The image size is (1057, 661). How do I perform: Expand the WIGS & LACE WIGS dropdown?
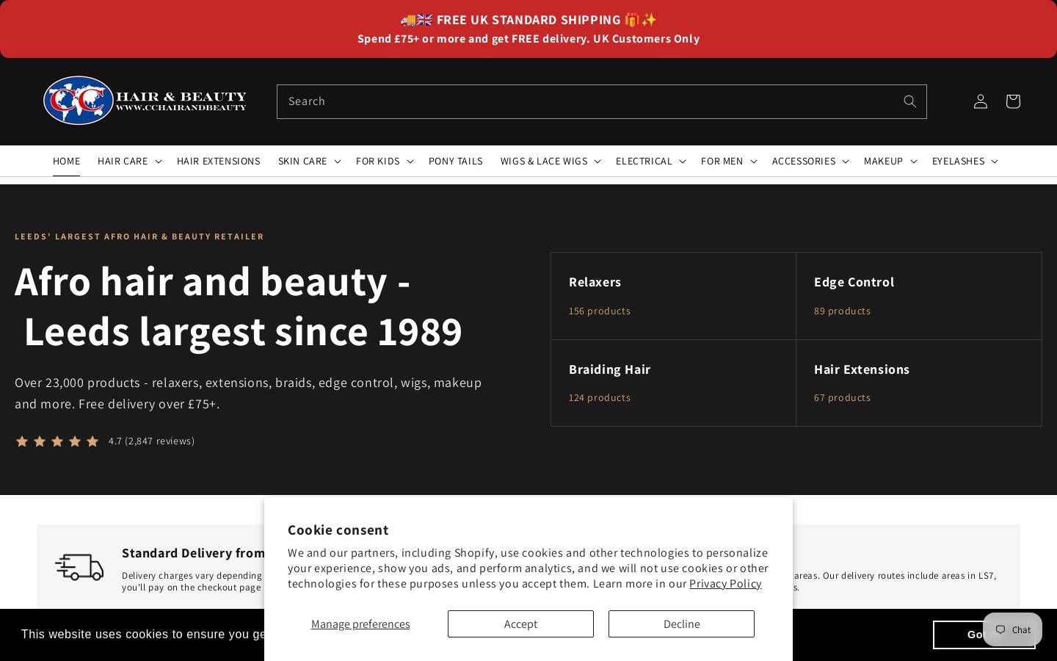[551, 161]
